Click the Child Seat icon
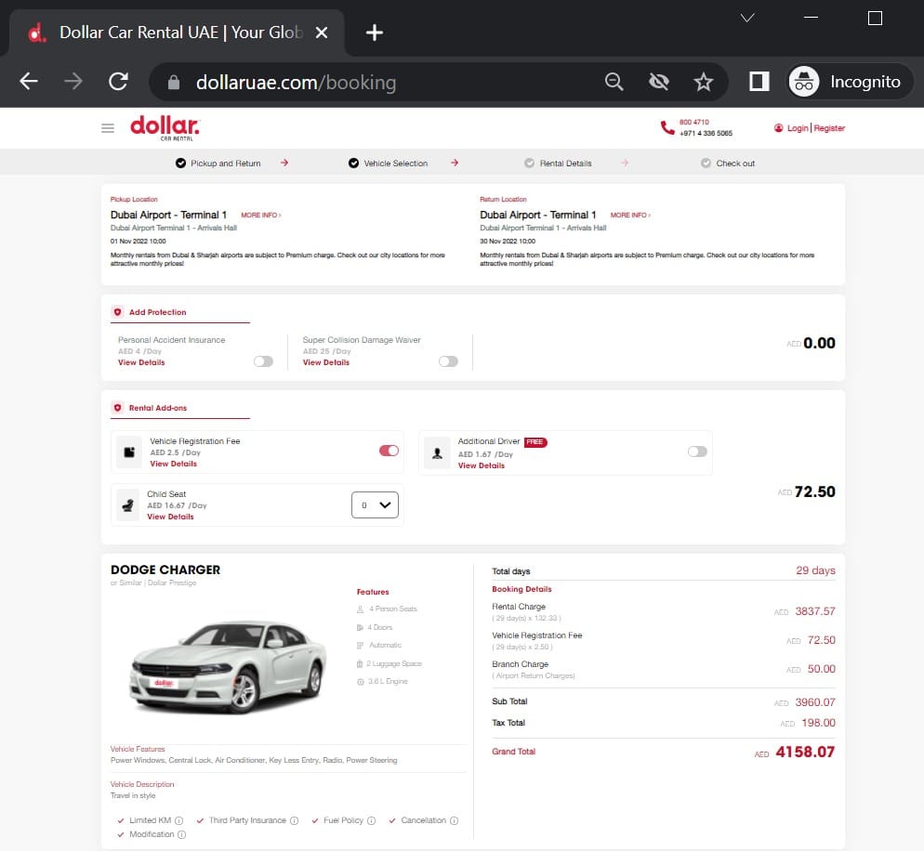924x851 pixels. point(128,504)
